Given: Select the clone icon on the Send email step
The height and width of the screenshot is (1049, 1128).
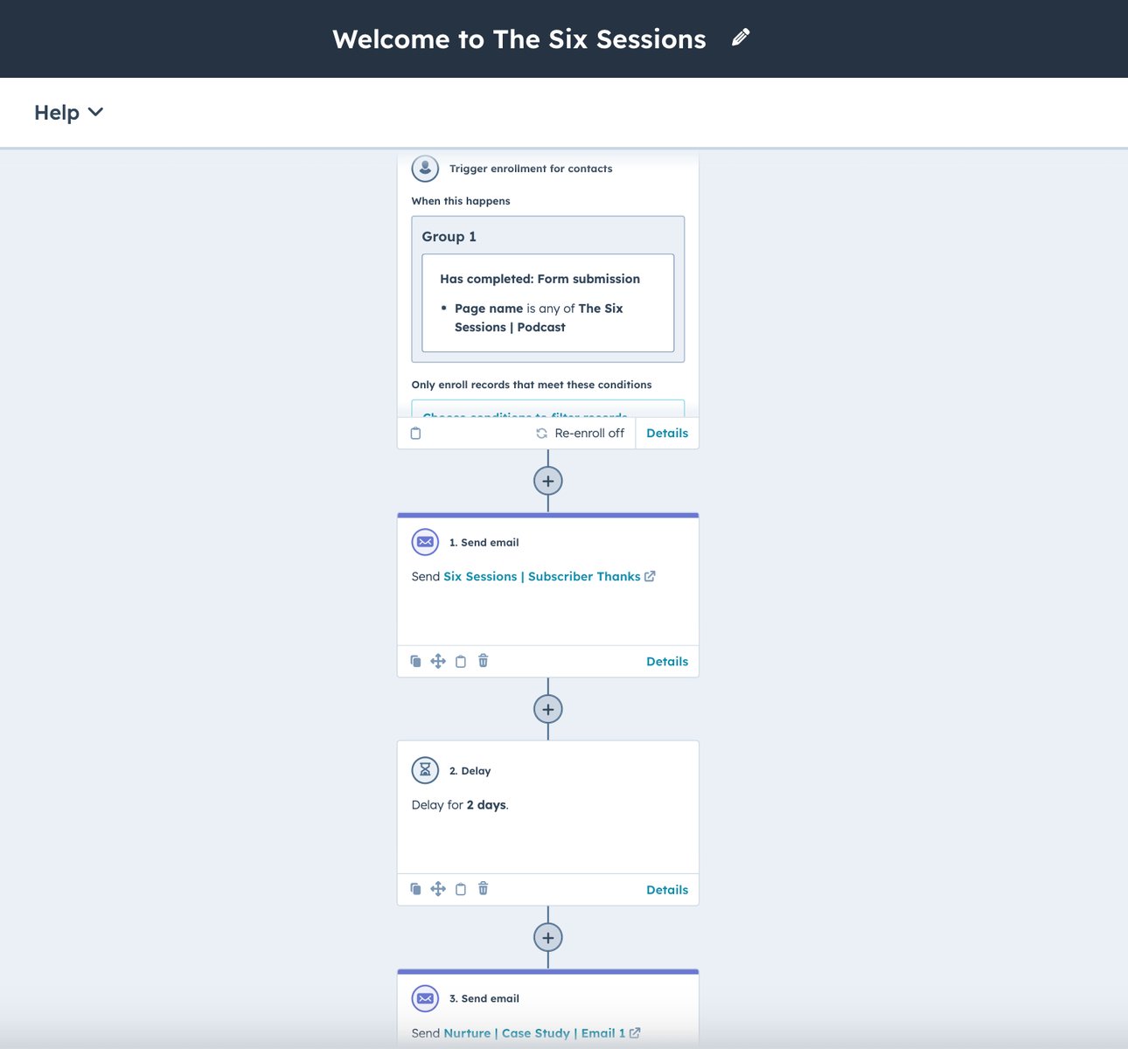Looking at the screenshot, I should tap(416, 661).
